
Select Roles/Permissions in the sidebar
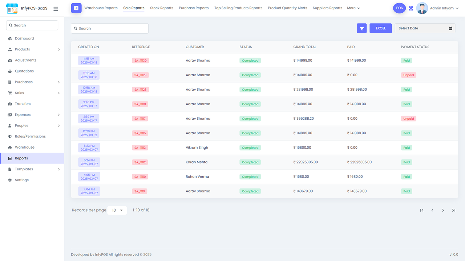coord(31,136)
